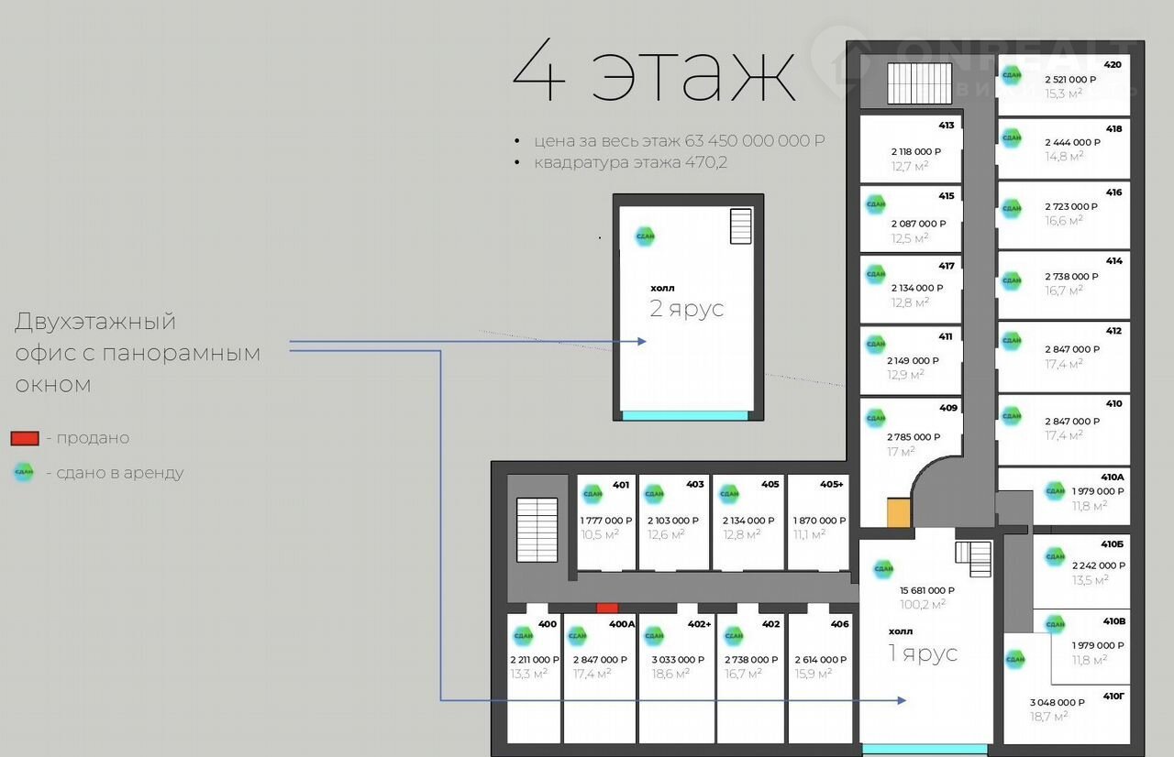1174x757 pixels.
Task: Click the "сдан" badge in office 401
Action: click(592, 494)
